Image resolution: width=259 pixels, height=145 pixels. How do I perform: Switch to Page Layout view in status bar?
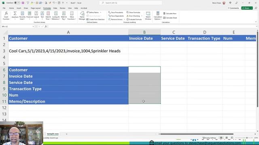pos(227,138)
